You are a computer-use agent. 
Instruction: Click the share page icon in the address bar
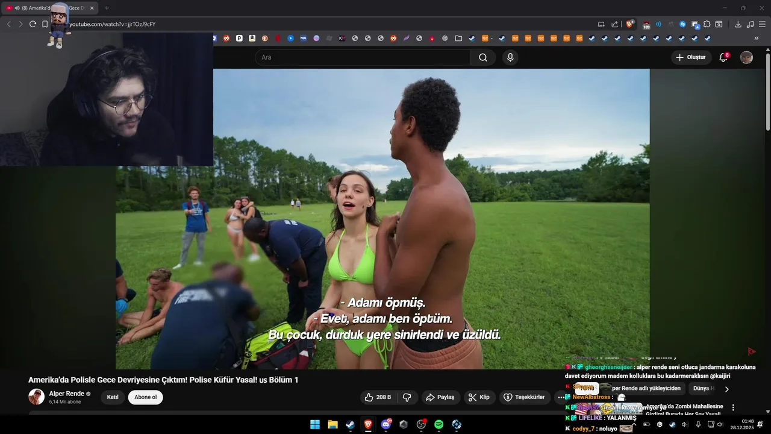614,24
